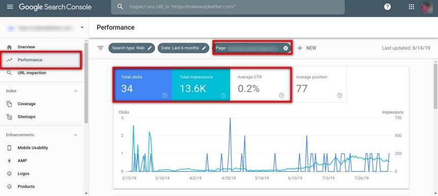This screenshot has width=438, height=196.
Task: Edit the Date: Last 6 months filter
Action: click(183, 48)
